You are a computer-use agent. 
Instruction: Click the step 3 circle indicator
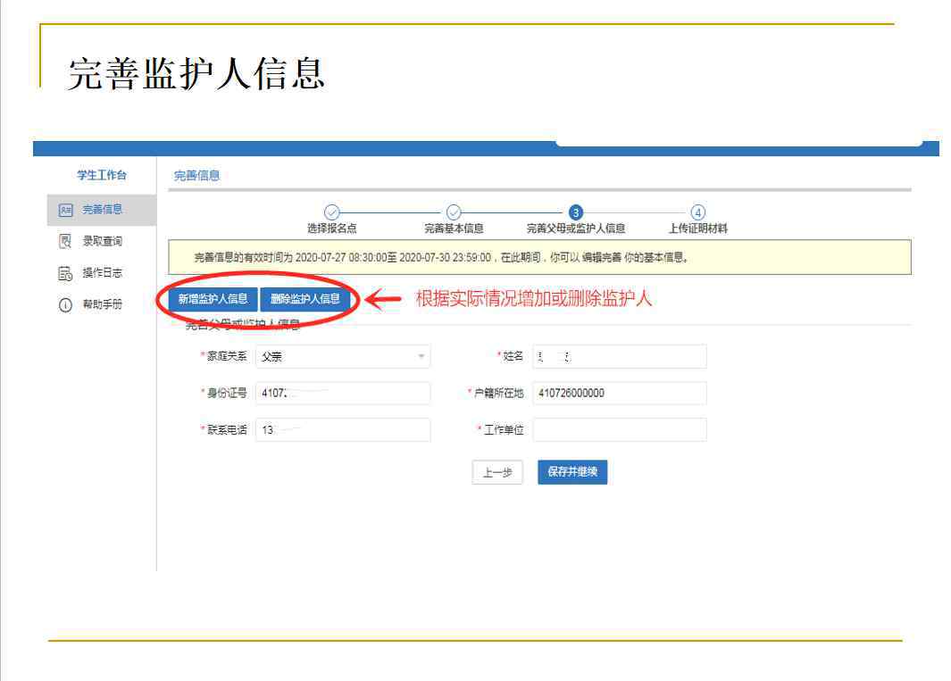click(576, 212)
